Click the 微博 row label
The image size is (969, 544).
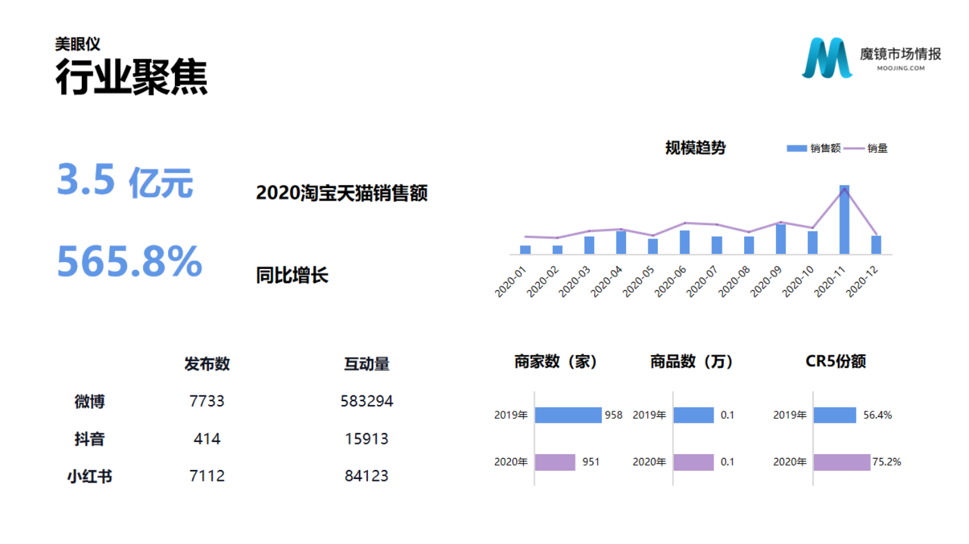[89, 401]
